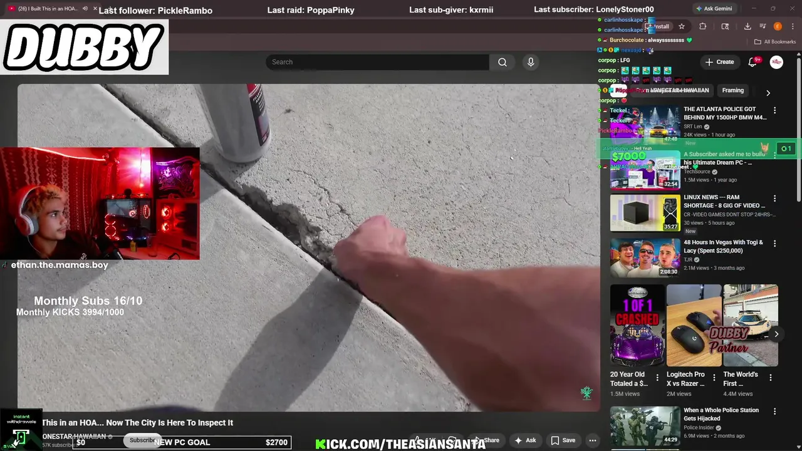The height and width of the screenshot is (451, 802).
Task: Mute the YouTube tab using its speaker icon
Action: click(85, 8)
